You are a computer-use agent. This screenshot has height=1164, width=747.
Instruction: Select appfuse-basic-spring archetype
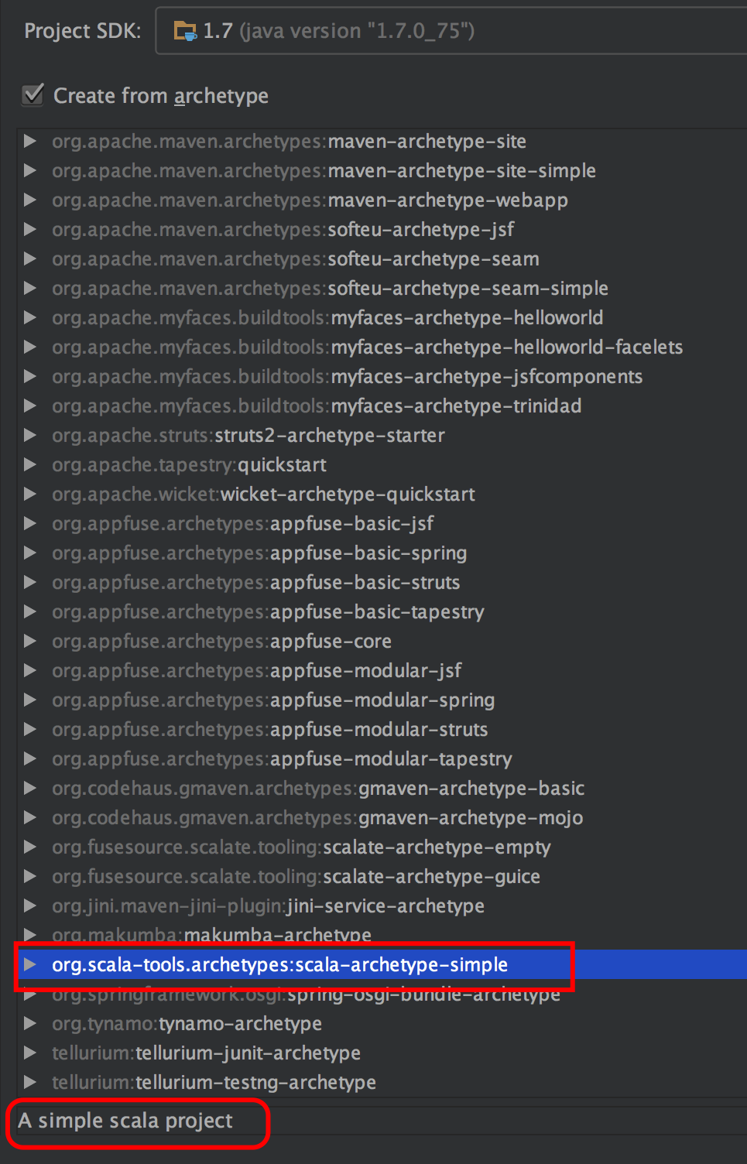point(259,553)
